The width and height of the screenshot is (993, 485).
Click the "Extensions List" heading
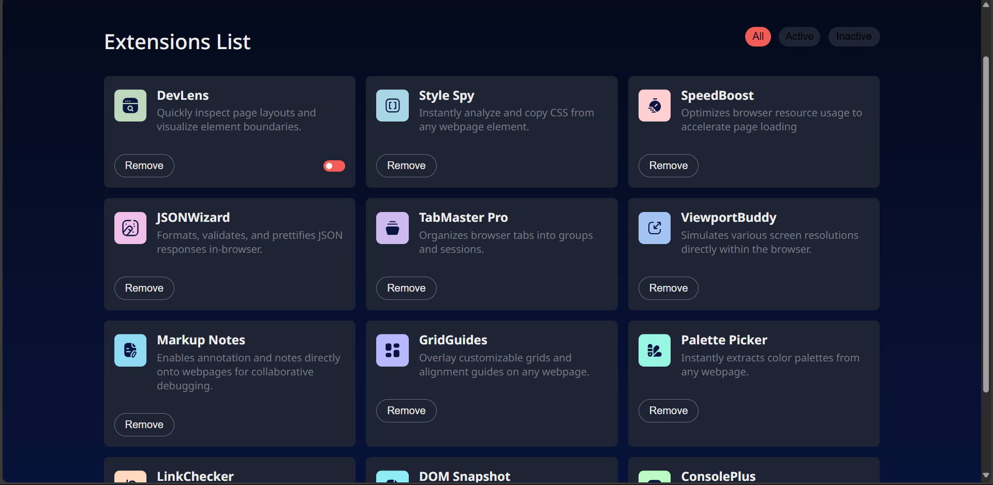(x=177, y=42)
